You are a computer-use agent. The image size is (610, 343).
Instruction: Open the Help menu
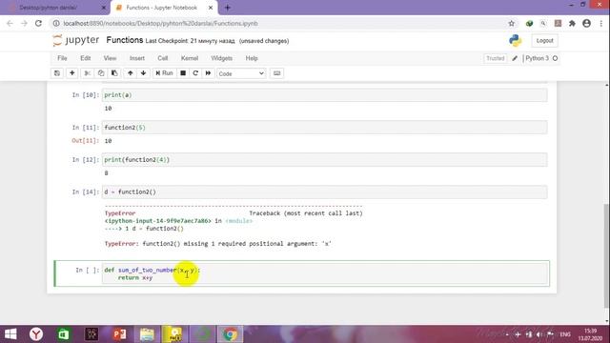[x=252, y=58]
